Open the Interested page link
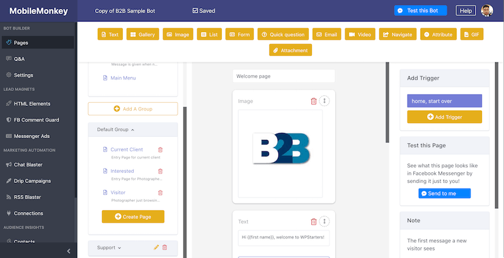The height and width of the screenshot is (258, 504). 122,171
